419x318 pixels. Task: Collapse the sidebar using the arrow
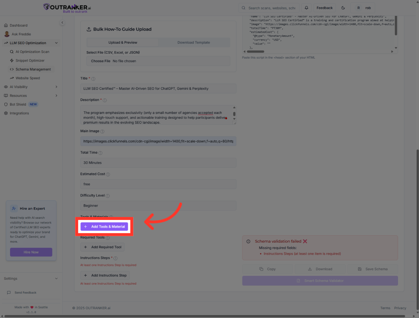tap(62, 22)
